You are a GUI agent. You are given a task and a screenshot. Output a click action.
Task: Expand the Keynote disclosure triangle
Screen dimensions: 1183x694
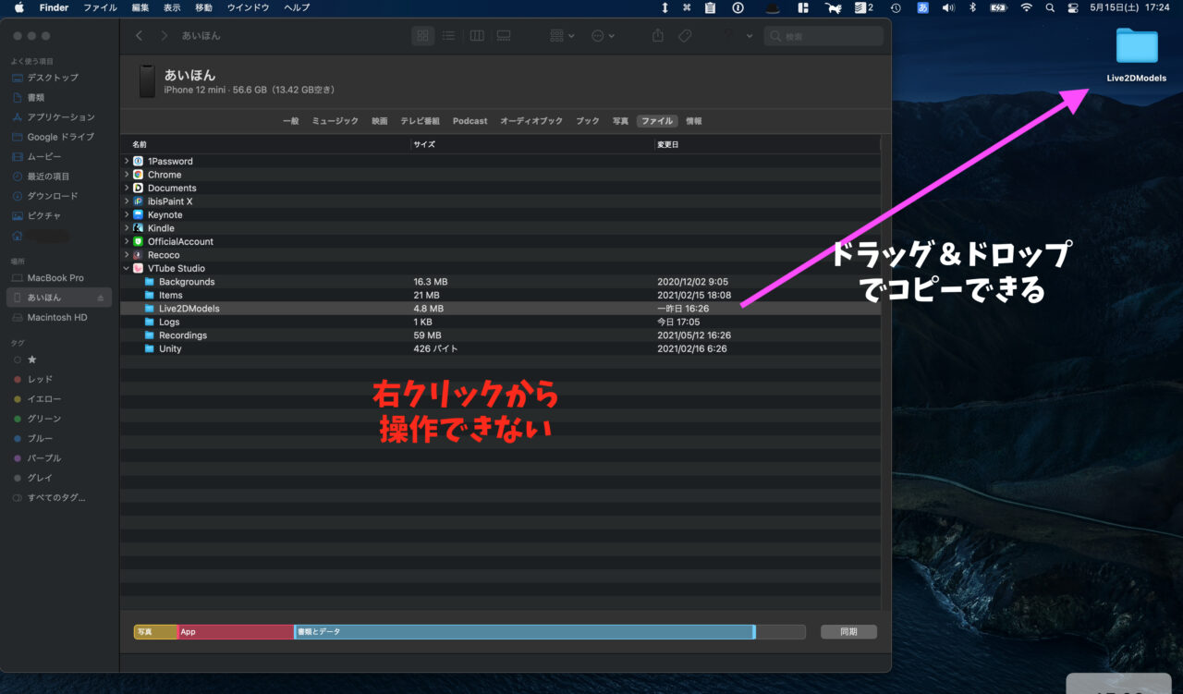126,214
